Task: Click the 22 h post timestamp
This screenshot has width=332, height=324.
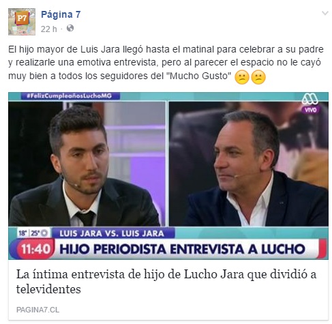Action: point(48,29)
